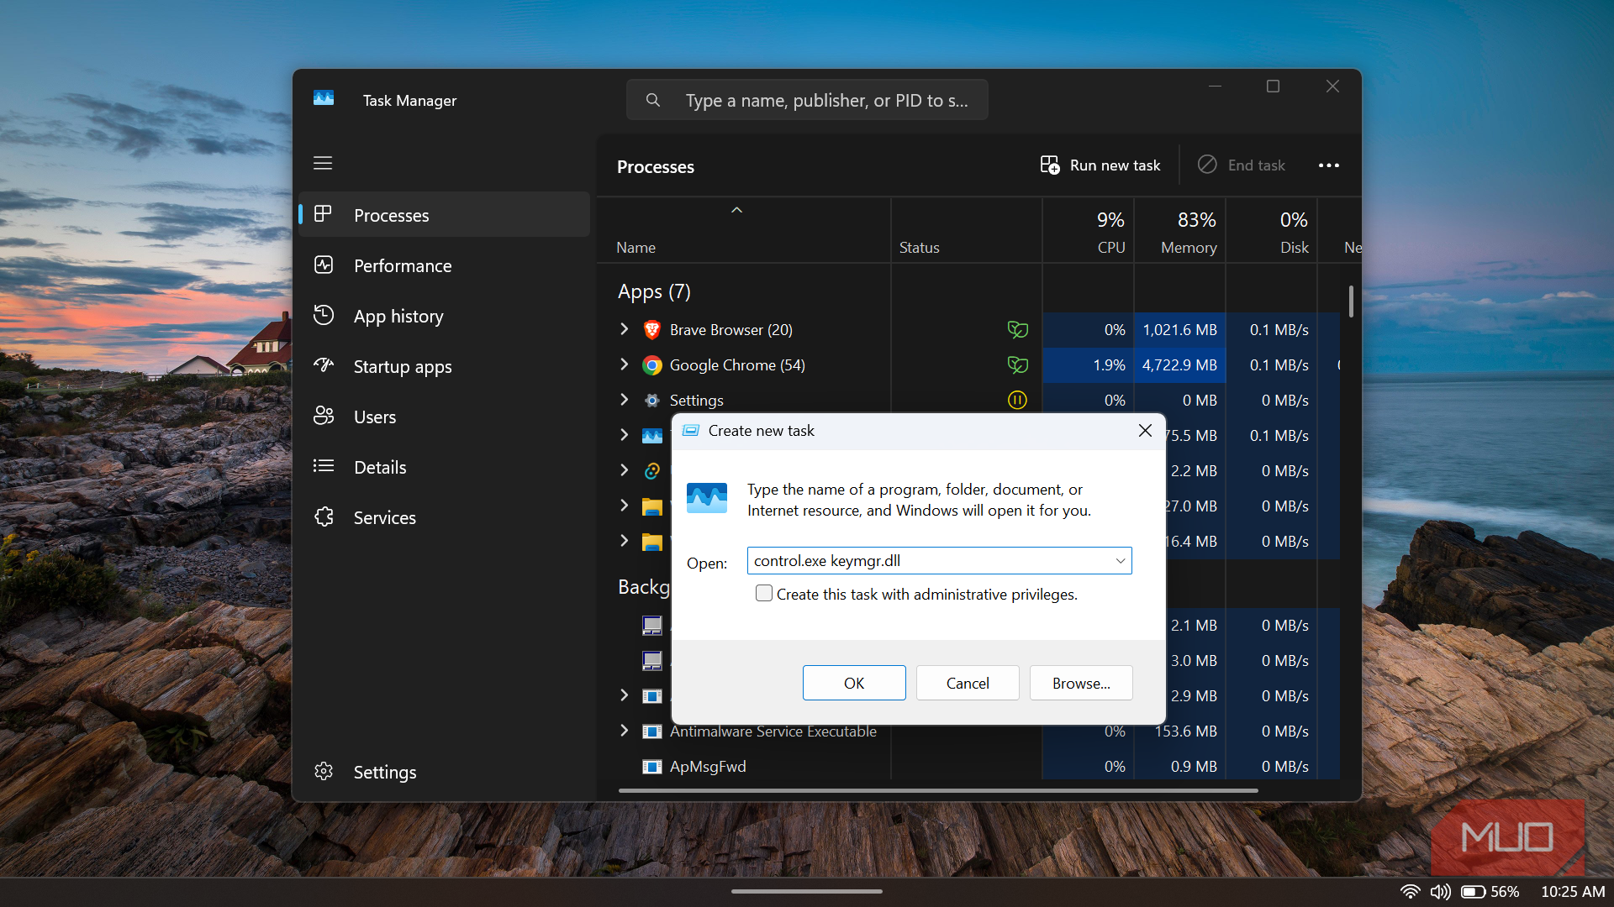Click the Task Manager icon in the Apps list
This screenshot has width=1614, height=907.
[x=651, y=436]
